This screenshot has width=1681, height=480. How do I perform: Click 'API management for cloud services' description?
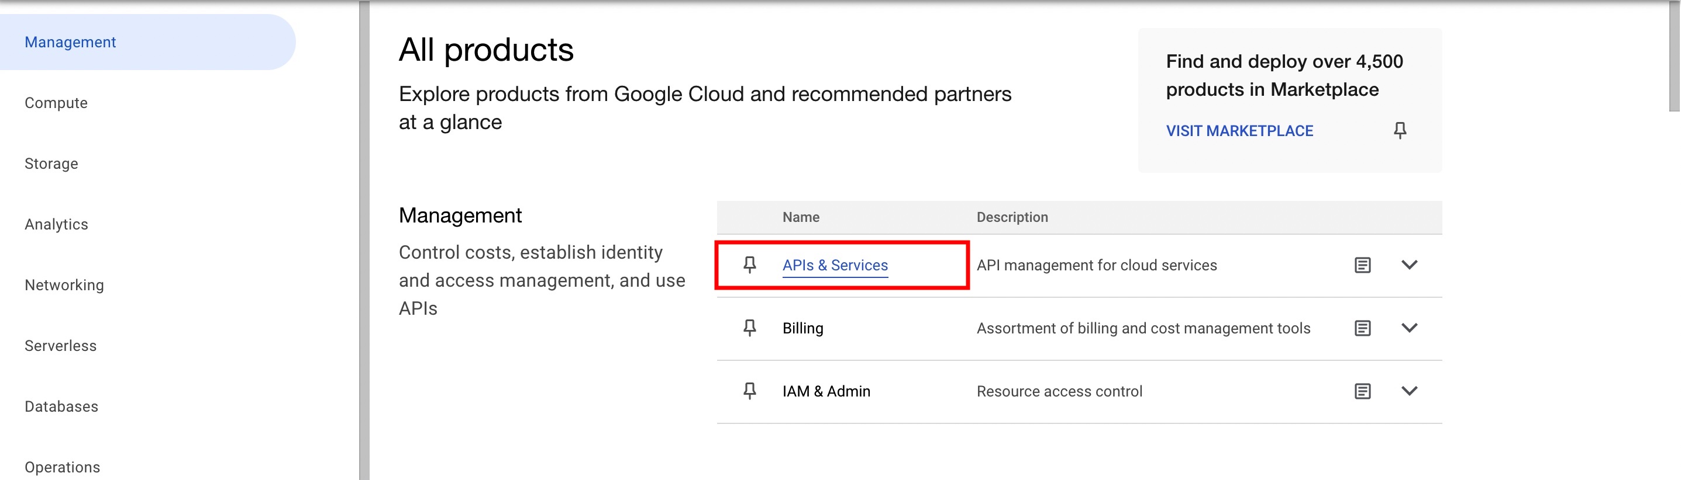(x=1096, y=265)
